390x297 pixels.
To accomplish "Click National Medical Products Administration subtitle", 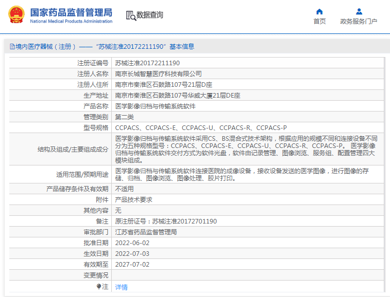I will 71,22.
